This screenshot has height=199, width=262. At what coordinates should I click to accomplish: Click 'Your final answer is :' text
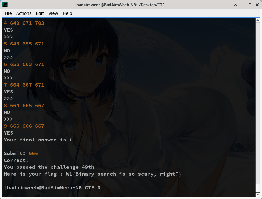(38, 140)
